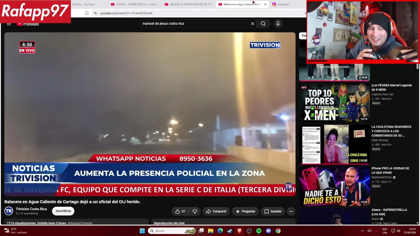Viewport: 420px width, 236px height.
Task: Dislike the Balacera video
Action: [195, 211]
